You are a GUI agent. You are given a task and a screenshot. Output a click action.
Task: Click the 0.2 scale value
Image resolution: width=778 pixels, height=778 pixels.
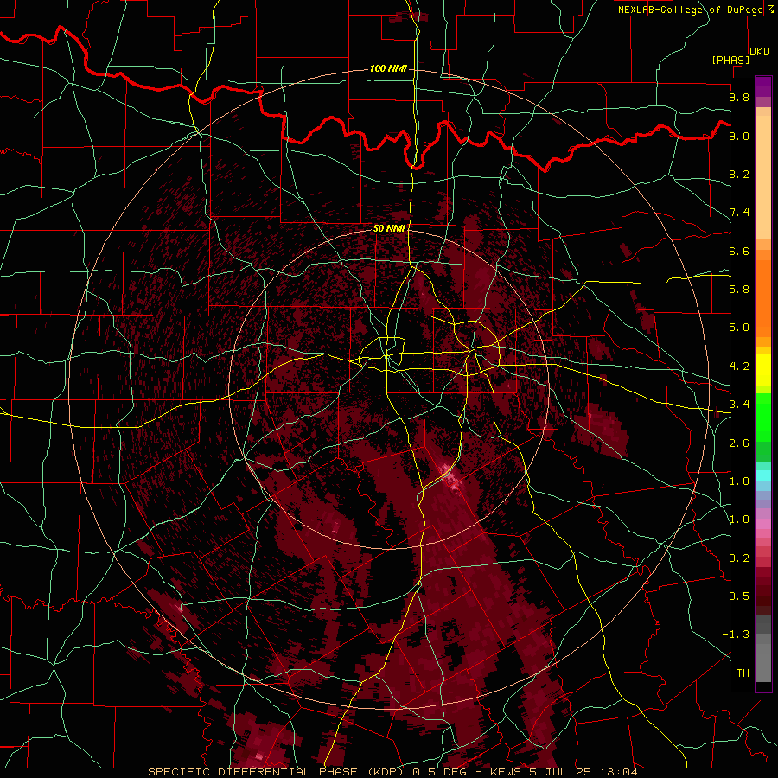pyautogui.click(x=739, y=558)
